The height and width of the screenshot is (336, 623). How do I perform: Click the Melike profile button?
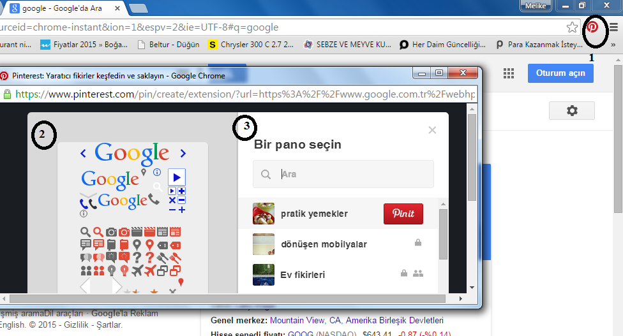click(535, 6)
